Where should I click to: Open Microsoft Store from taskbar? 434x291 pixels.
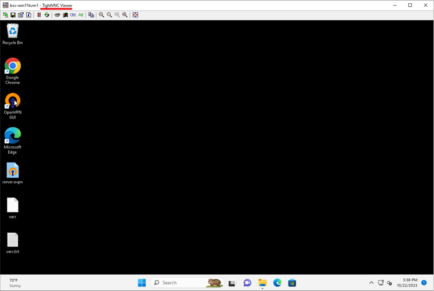click(292, 283)
